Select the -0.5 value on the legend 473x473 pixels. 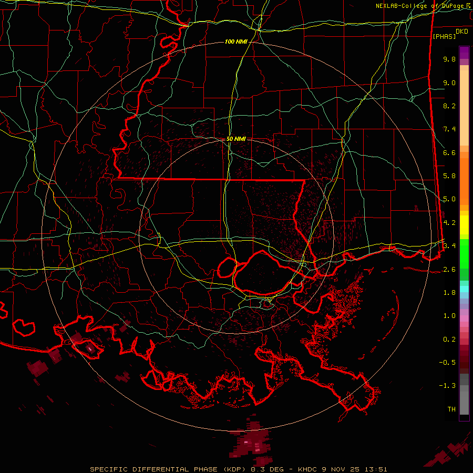click(447, 363)
